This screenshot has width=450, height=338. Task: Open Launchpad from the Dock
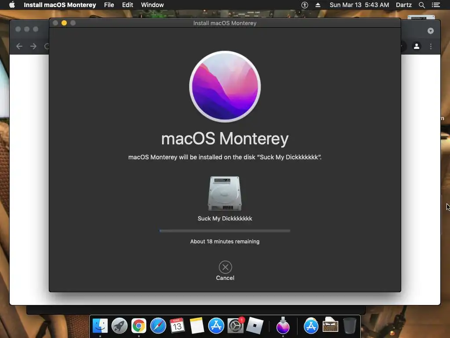[120, 326]
